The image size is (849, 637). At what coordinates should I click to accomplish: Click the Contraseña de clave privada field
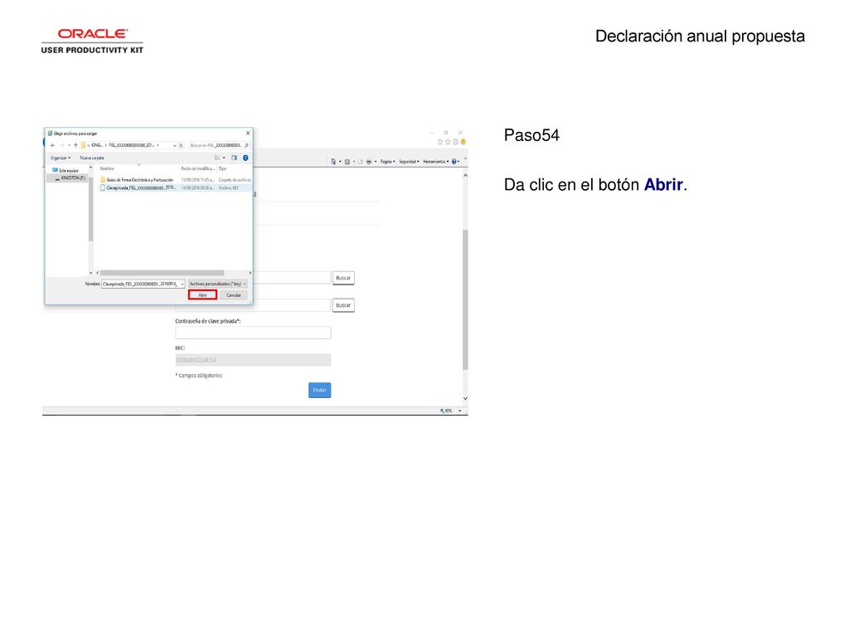253,333
